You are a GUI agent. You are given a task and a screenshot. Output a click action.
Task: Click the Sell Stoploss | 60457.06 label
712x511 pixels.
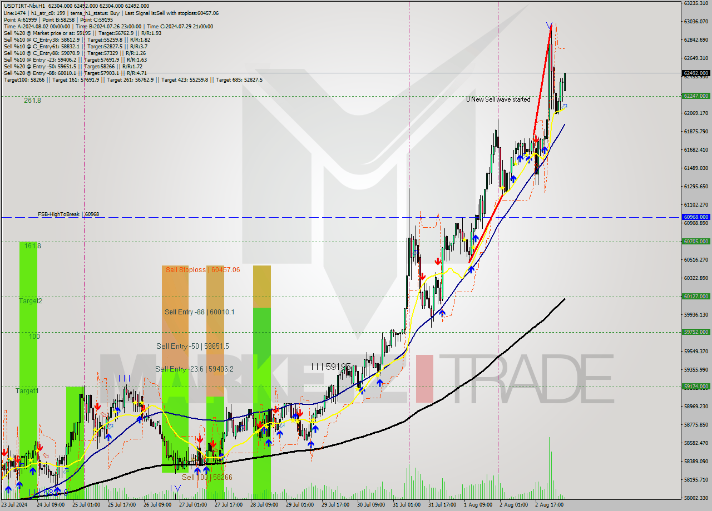(x=203, y=269)
